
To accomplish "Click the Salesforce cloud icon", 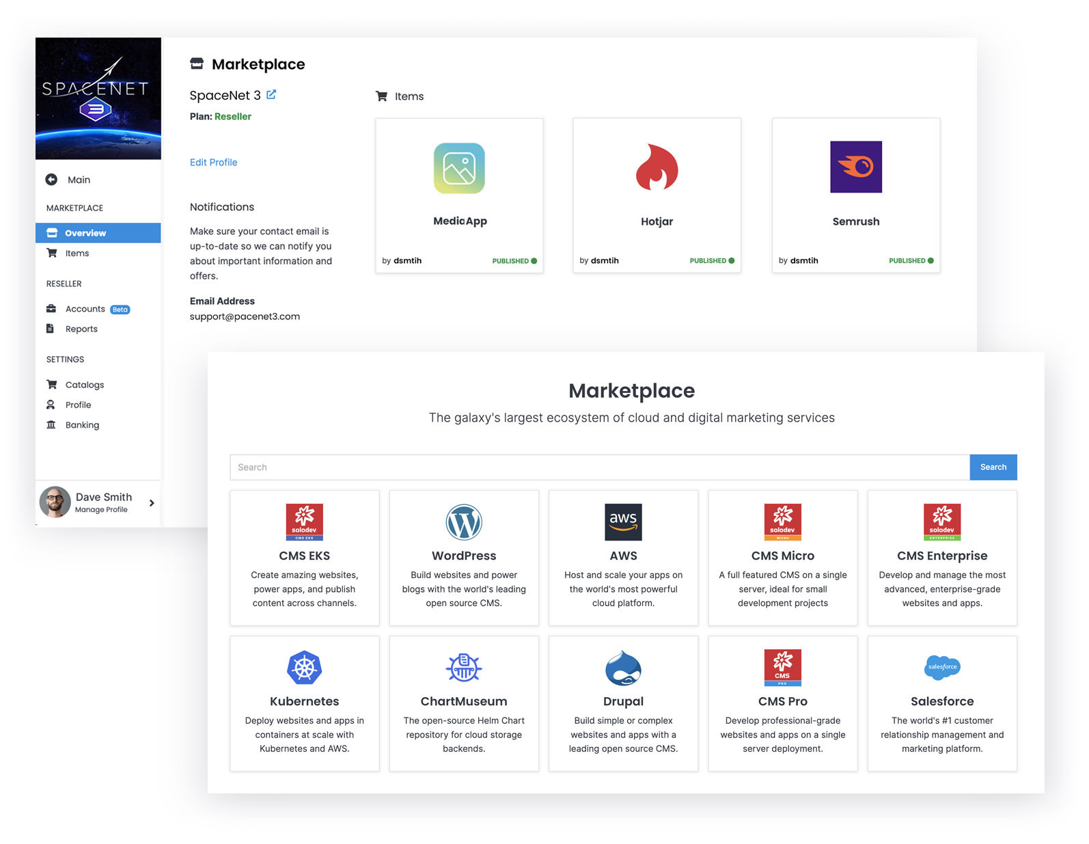I will point(941,667).
